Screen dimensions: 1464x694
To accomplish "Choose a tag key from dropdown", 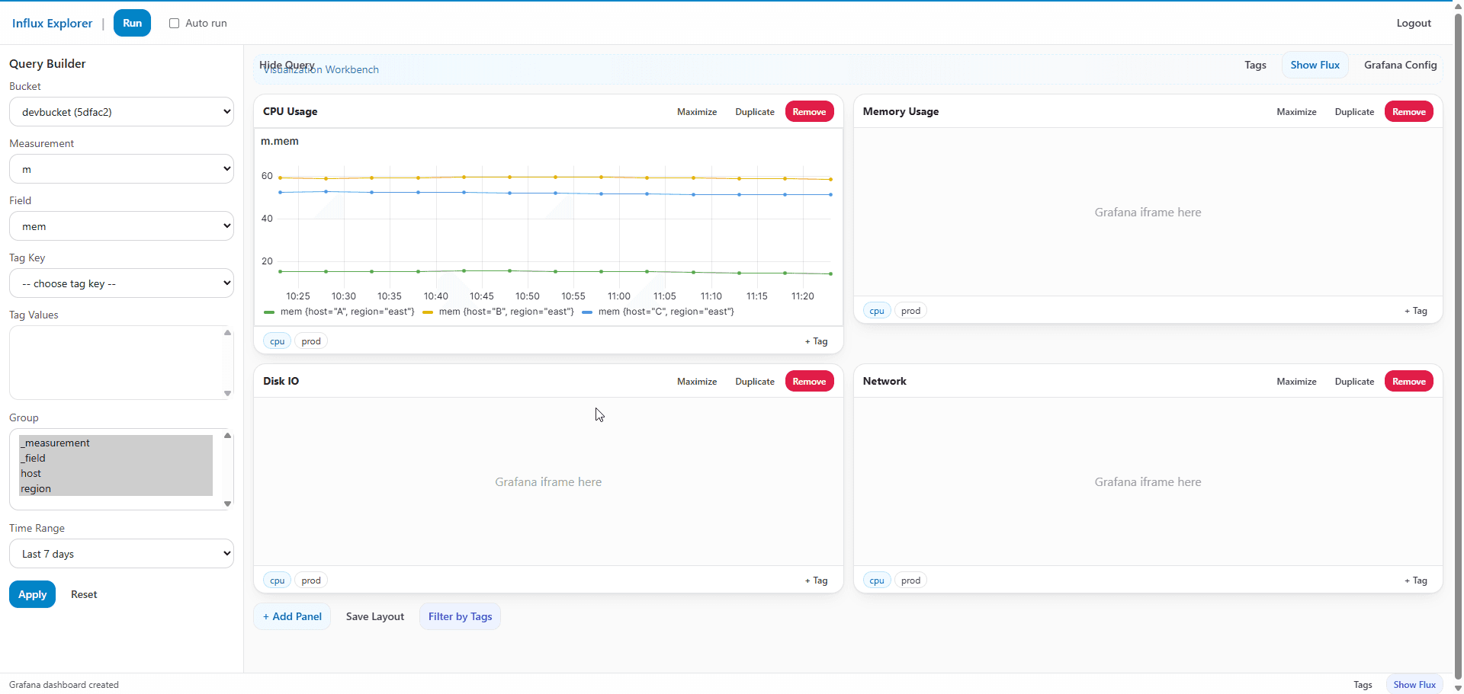I will (121, 283).
